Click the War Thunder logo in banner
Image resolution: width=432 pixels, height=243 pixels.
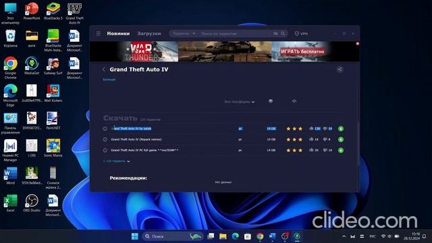(141, 51)
